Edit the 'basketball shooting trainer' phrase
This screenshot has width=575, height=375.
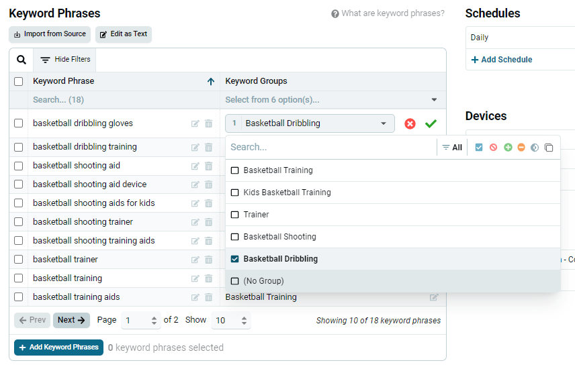[195, 222]
